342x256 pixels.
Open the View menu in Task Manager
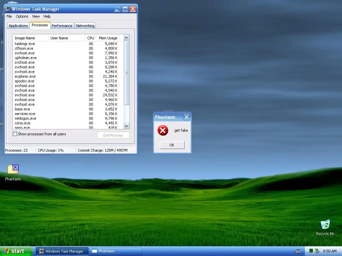pyautogui.click(x=36, y=16)
